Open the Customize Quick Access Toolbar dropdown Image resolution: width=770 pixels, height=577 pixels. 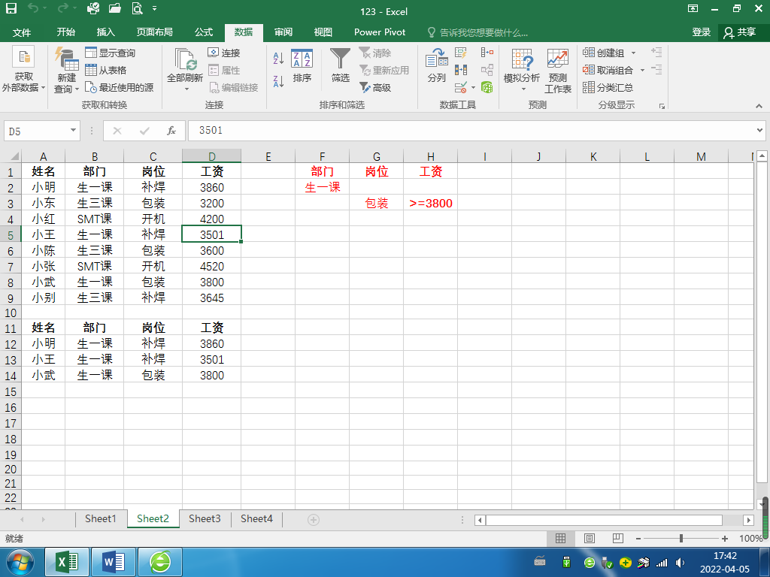click(155, 8)
